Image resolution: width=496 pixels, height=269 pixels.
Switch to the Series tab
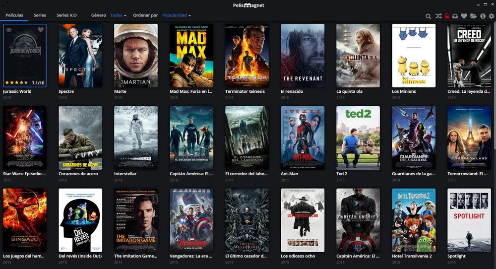(40, 15)
